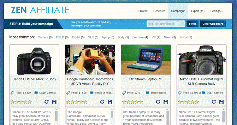Select the VR common keyword link
Screen dimensions: 237x125
click(x=154, y=37)
